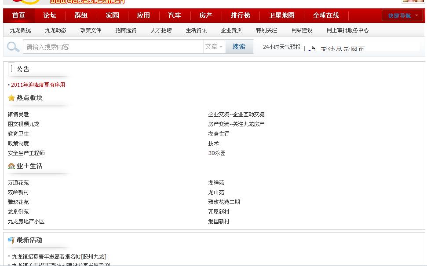The height and width of the screenshot is (266, 427).
Task: Click the star icon beside 热点板块
Action: [11, 98]
